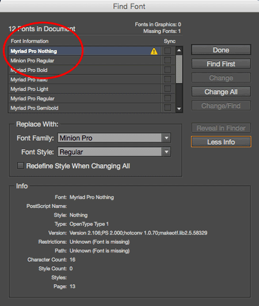Click font list scroll up arrow

click(x=179, y=50)
